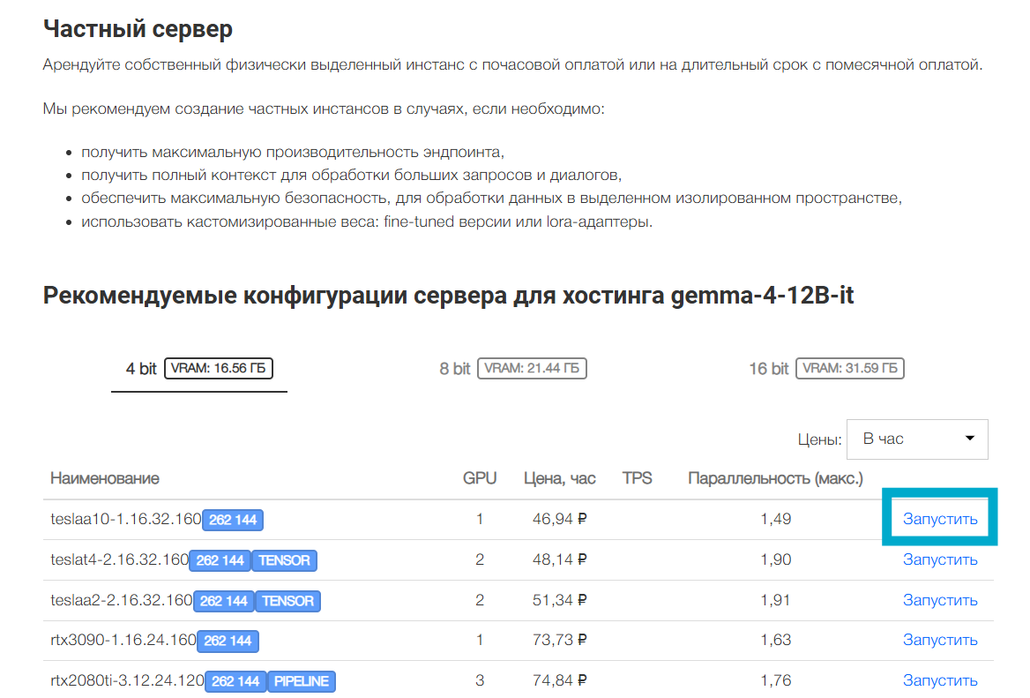This screenshot has height=698, width=1030.
Task: Click the server name teslat4-2.16.32.160
Action: [x=119, y=560]
